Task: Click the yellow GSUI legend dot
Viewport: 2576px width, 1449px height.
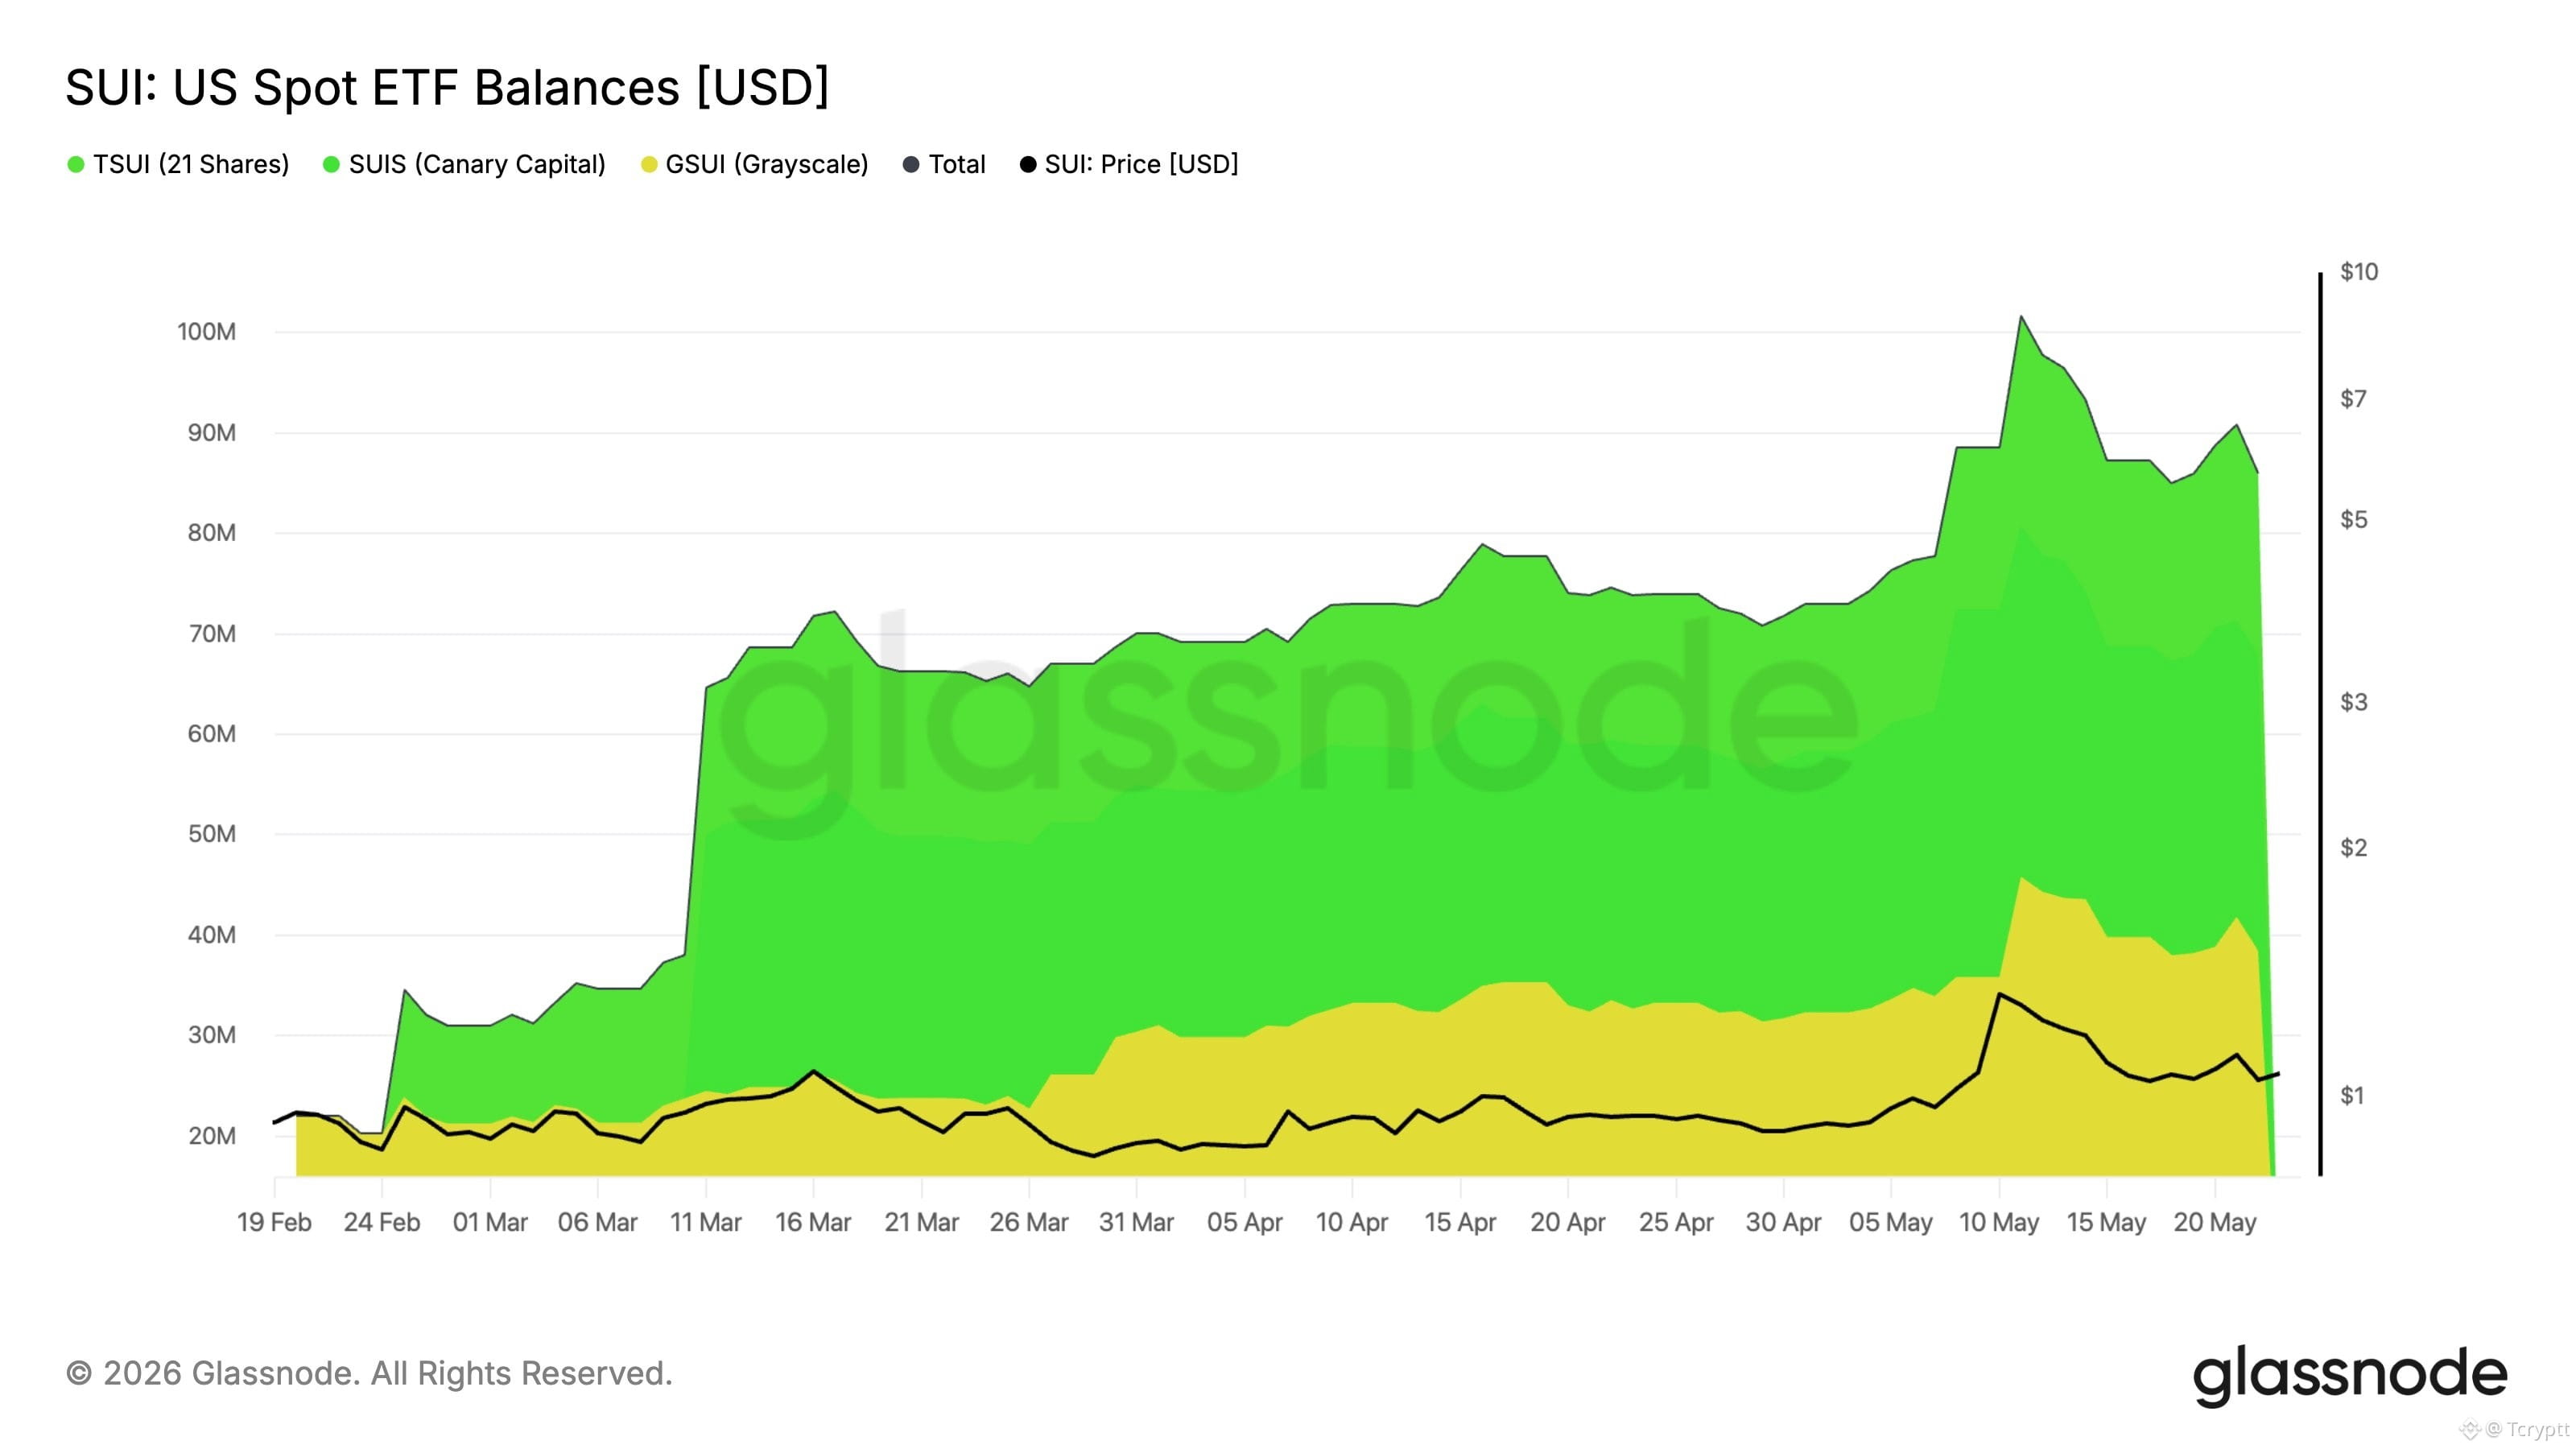Action: 649,164
